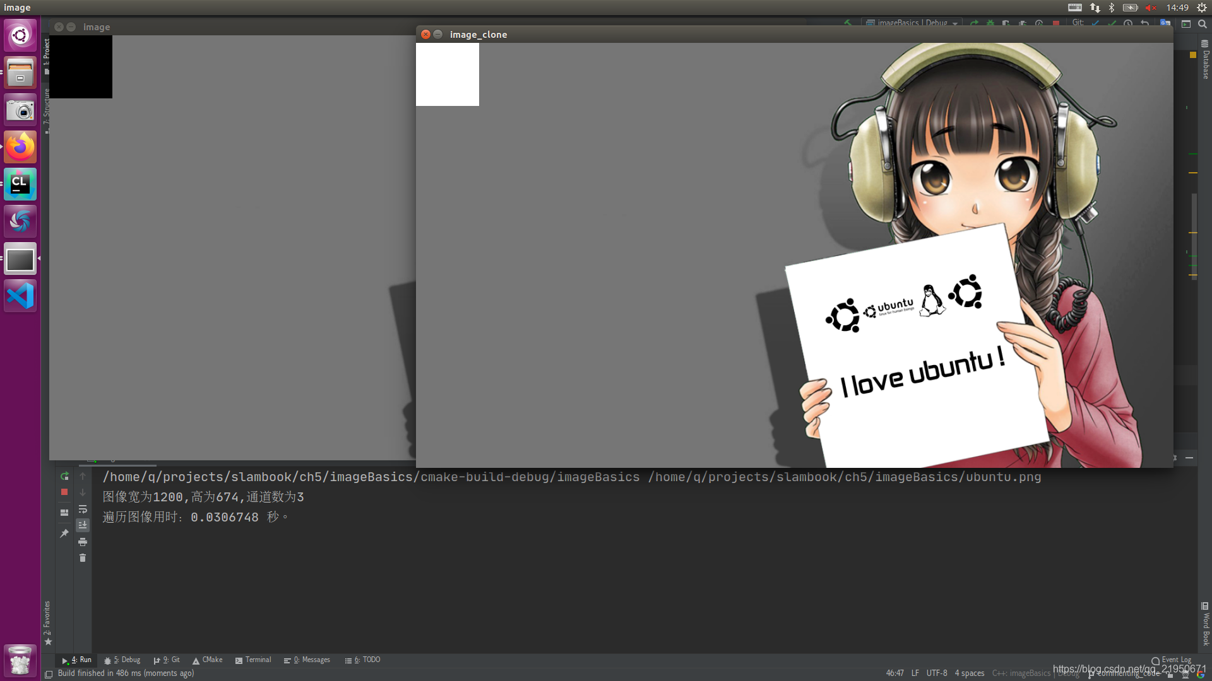
Task: Launch Visual Studio Code from dock
Action: coord(20,296)
